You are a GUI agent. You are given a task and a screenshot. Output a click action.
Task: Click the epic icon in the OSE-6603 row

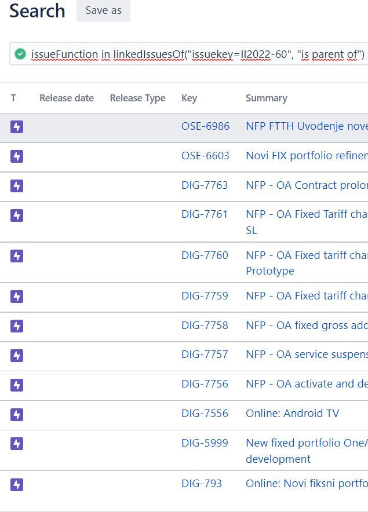[17, 156]
